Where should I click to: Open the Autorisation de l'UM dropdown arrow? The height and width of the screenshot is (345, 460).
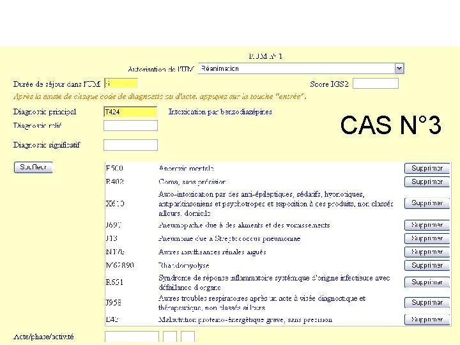pos(399,68)
